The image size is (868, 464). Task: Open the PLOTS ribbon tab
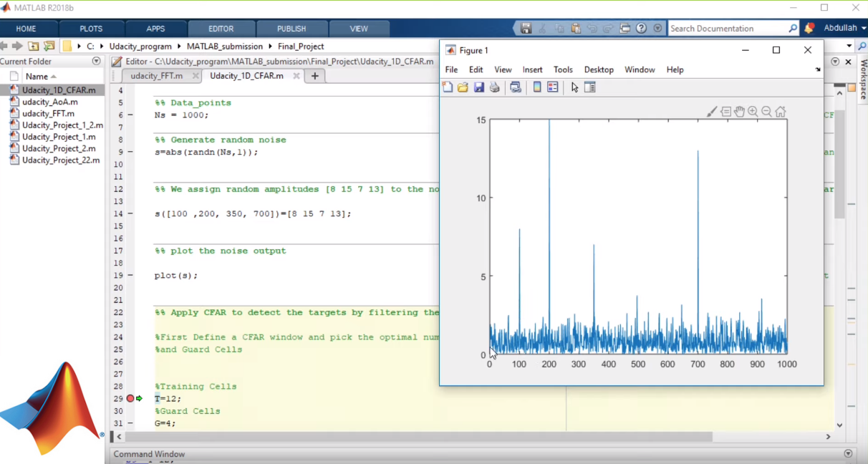91,29
